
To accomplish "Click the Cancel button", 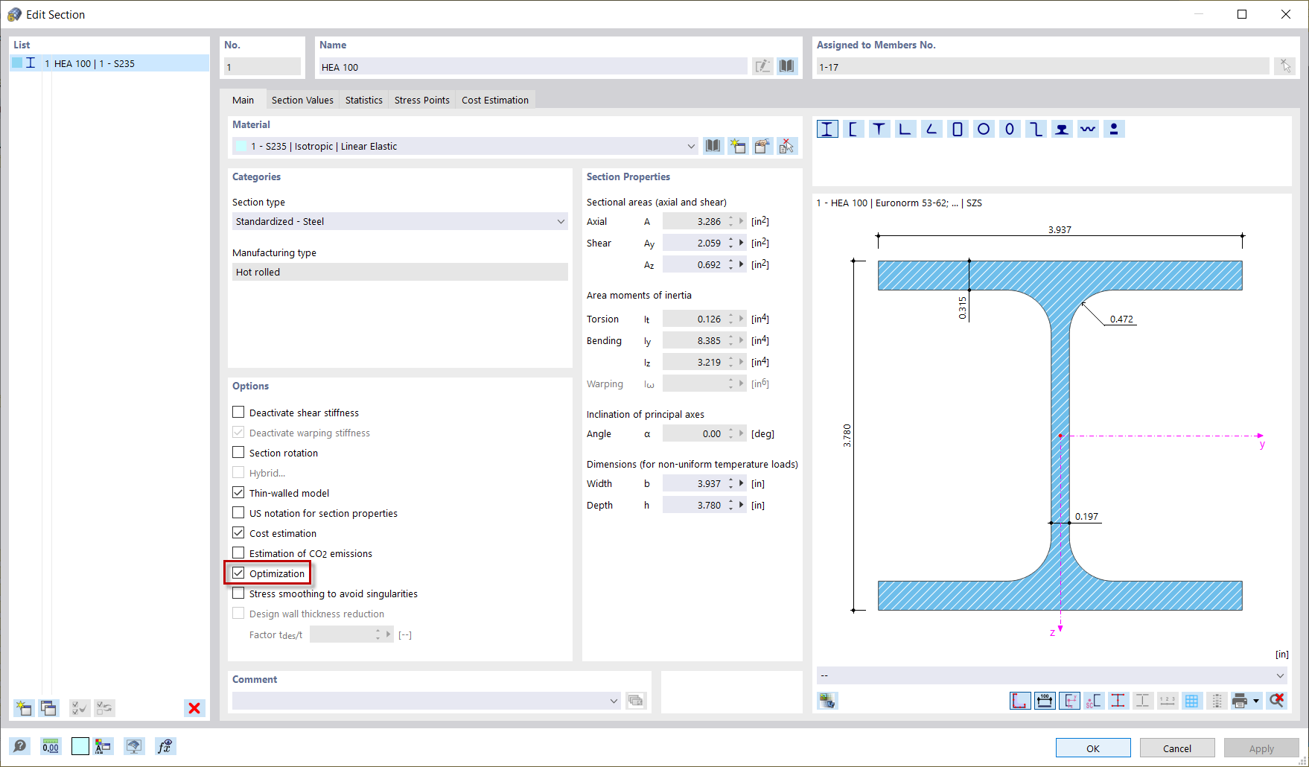I will coord(1176,748).
